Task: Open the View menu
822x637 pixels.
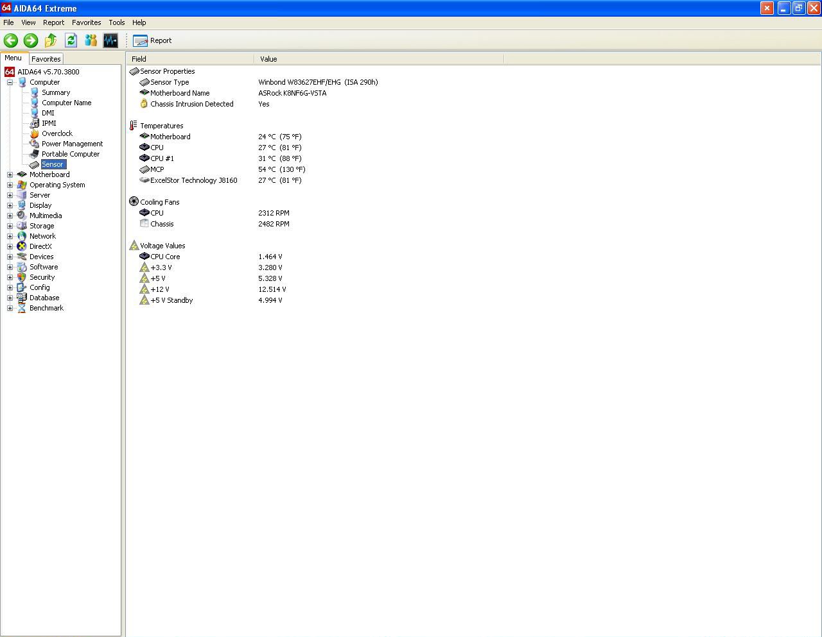Action: click(x=28, y=22)
